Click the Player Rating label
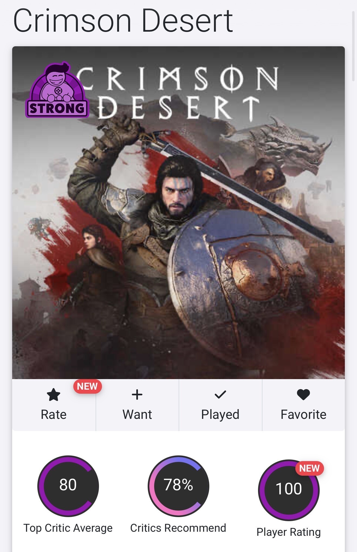Image resolution: width=357 pixels, height=552 pixels. pos(289,532)
